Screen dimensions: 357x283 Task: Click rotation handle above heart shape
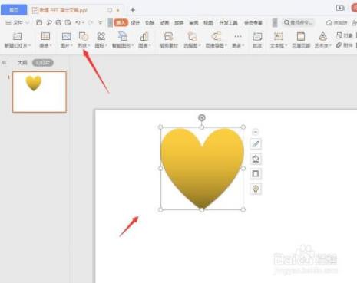click(202, 117)
